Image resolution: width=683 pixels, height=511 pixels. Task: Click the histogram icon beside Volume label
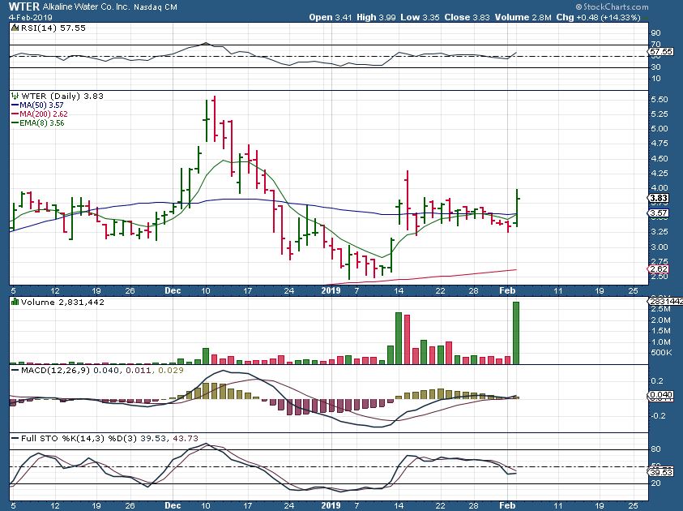tap(15, 302)
